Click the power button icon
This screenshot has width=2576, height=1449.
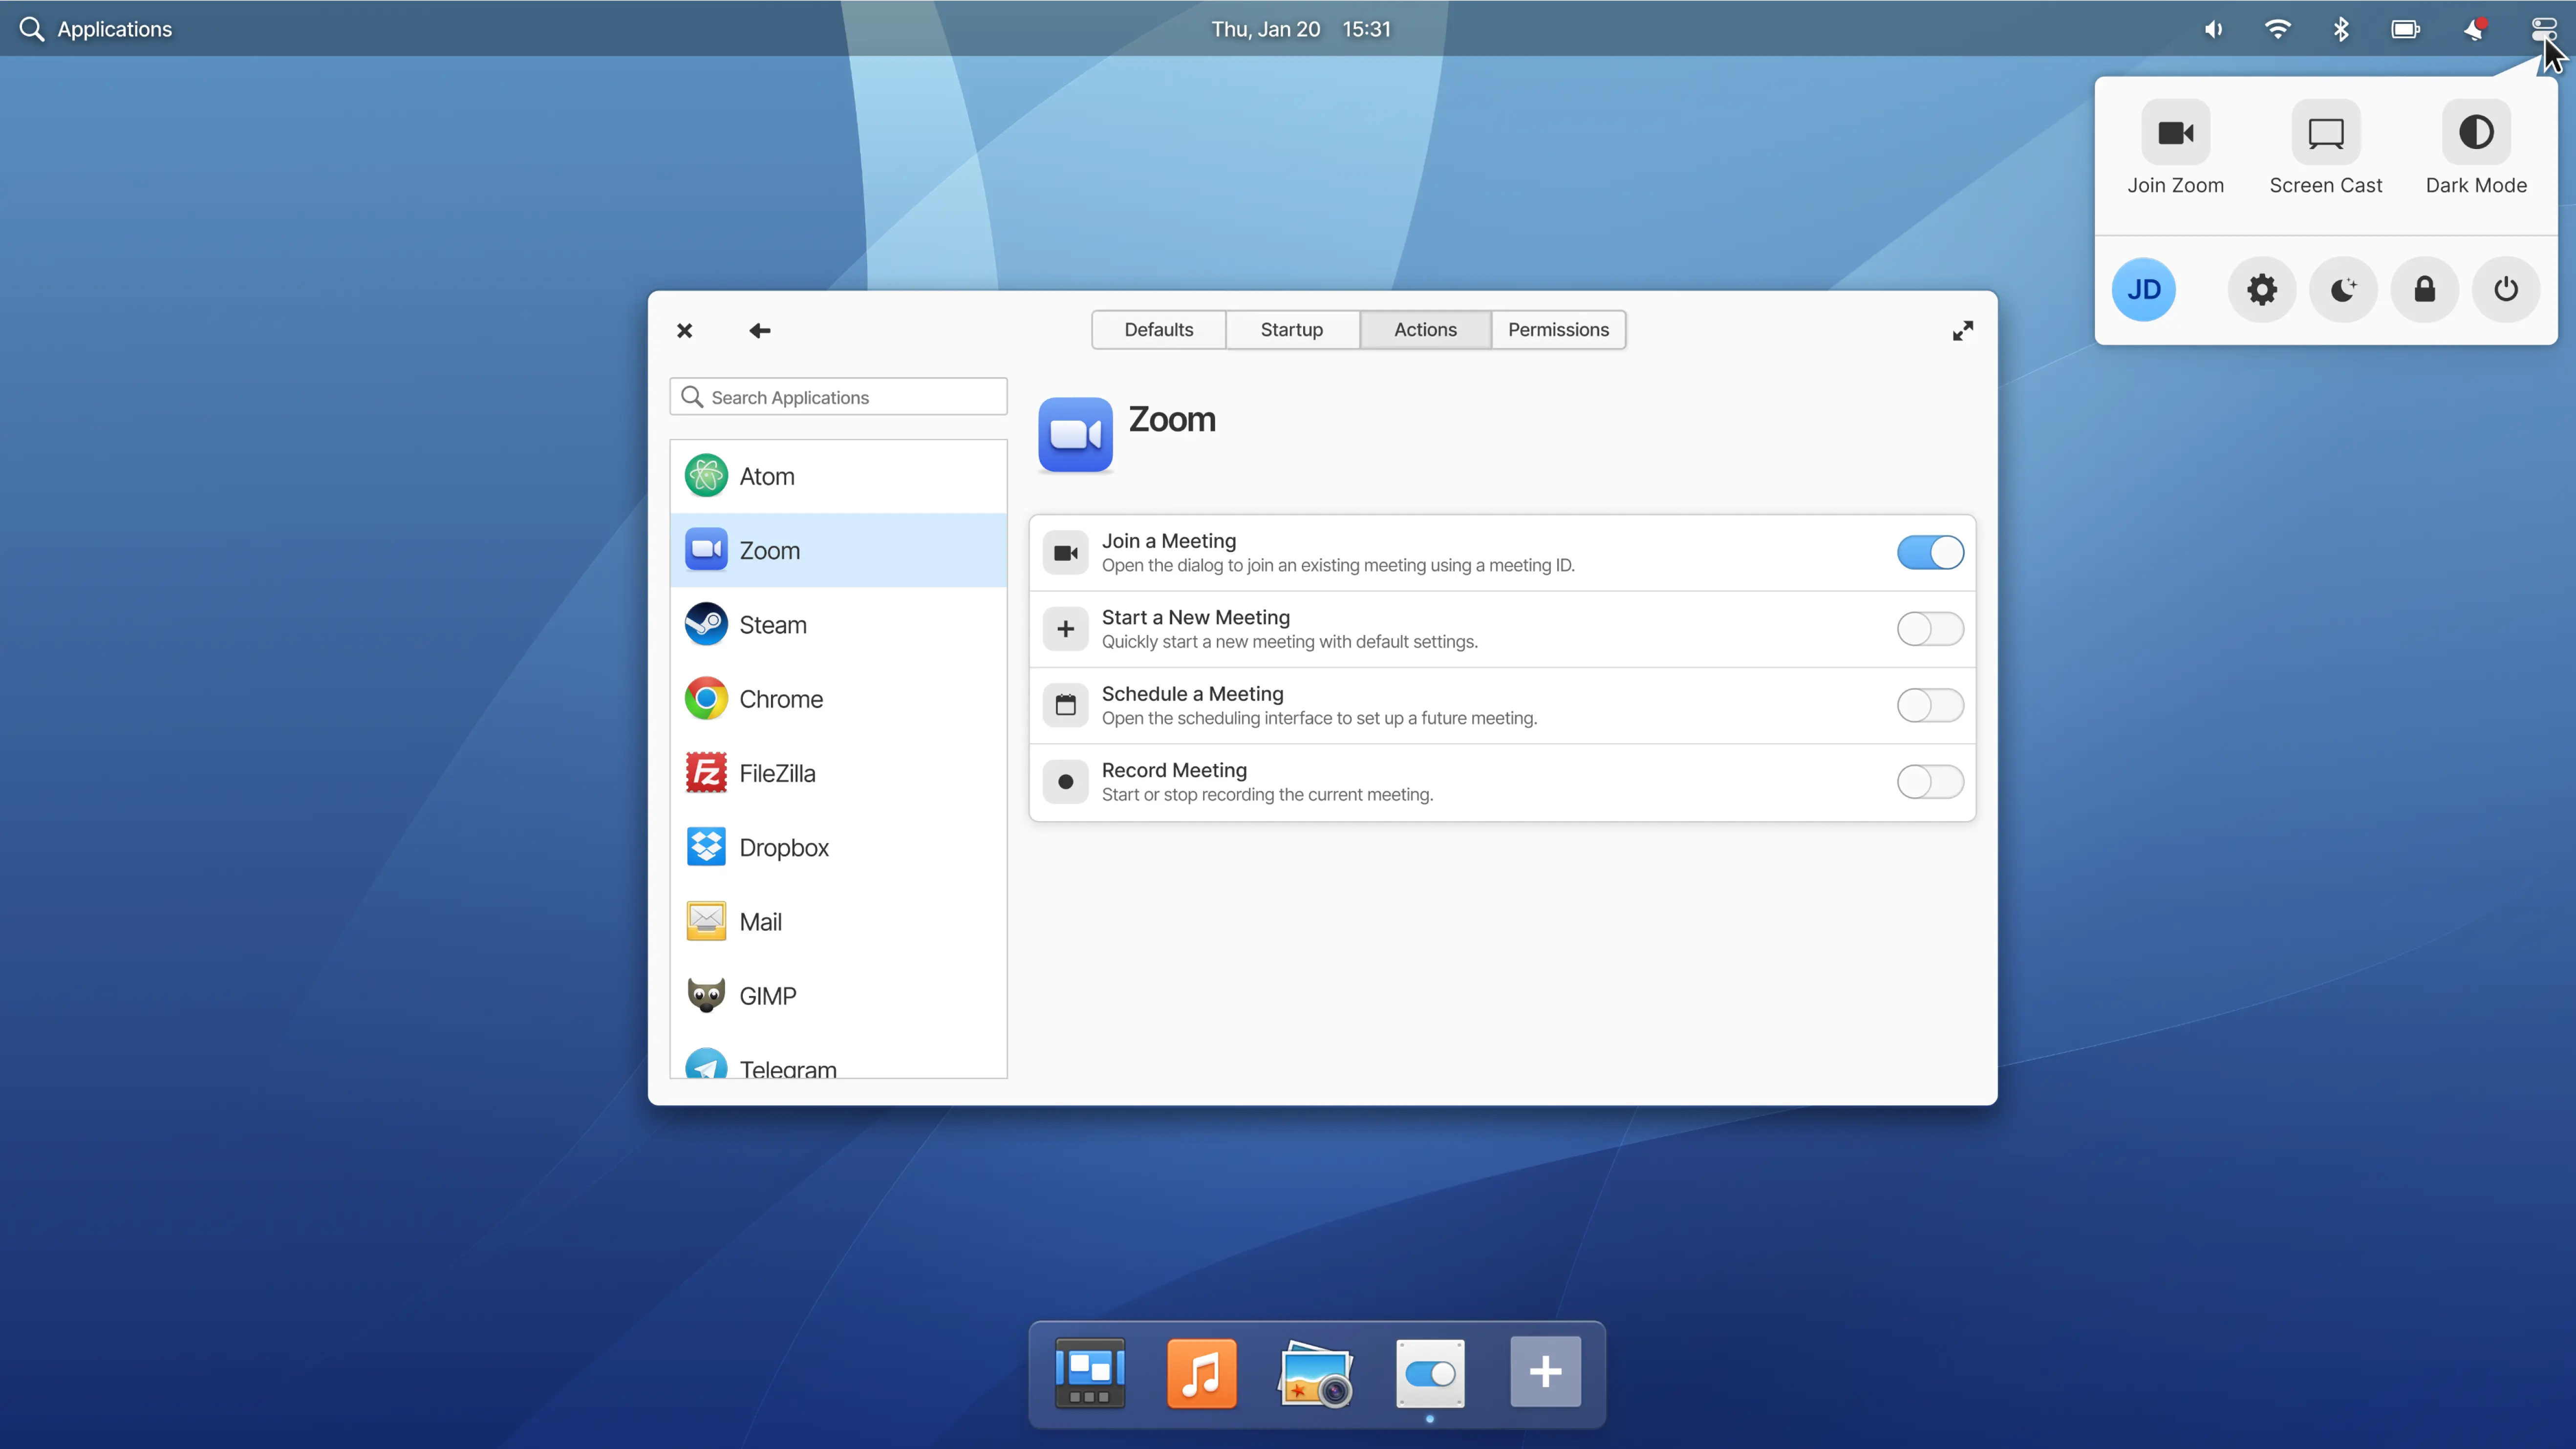2505,290
